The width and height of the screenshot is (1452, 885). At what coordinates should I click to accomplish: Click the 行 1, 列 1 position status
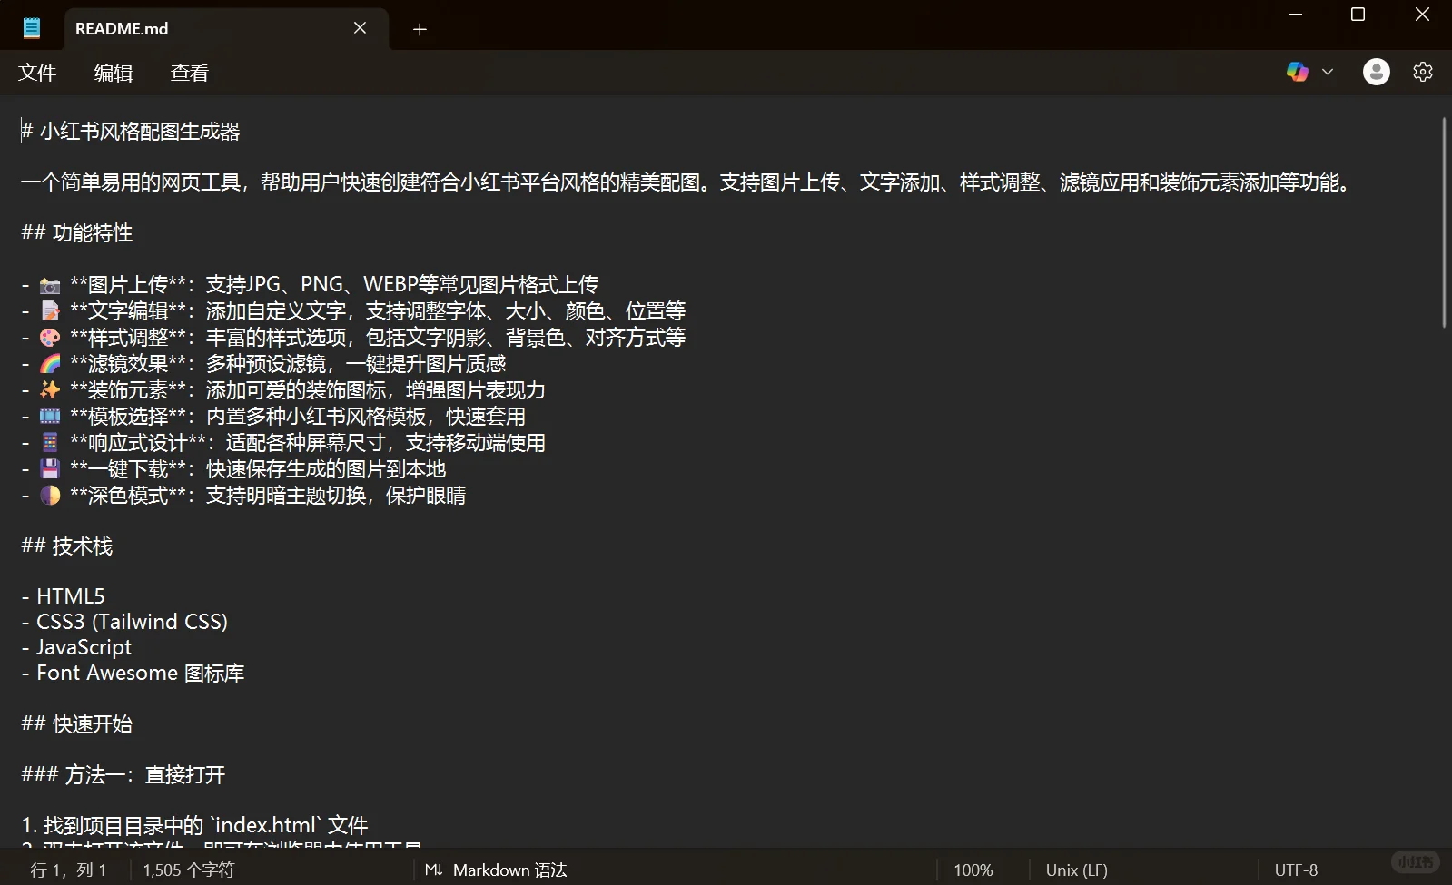(x=68, y=870)
